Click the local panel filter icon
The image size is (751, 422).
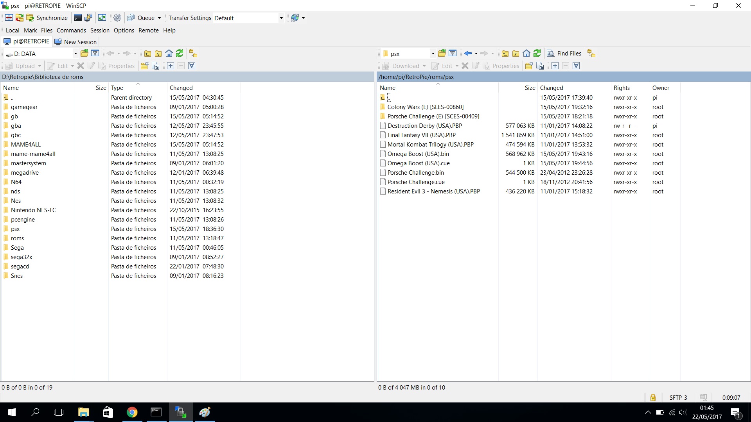click(95, 54)
